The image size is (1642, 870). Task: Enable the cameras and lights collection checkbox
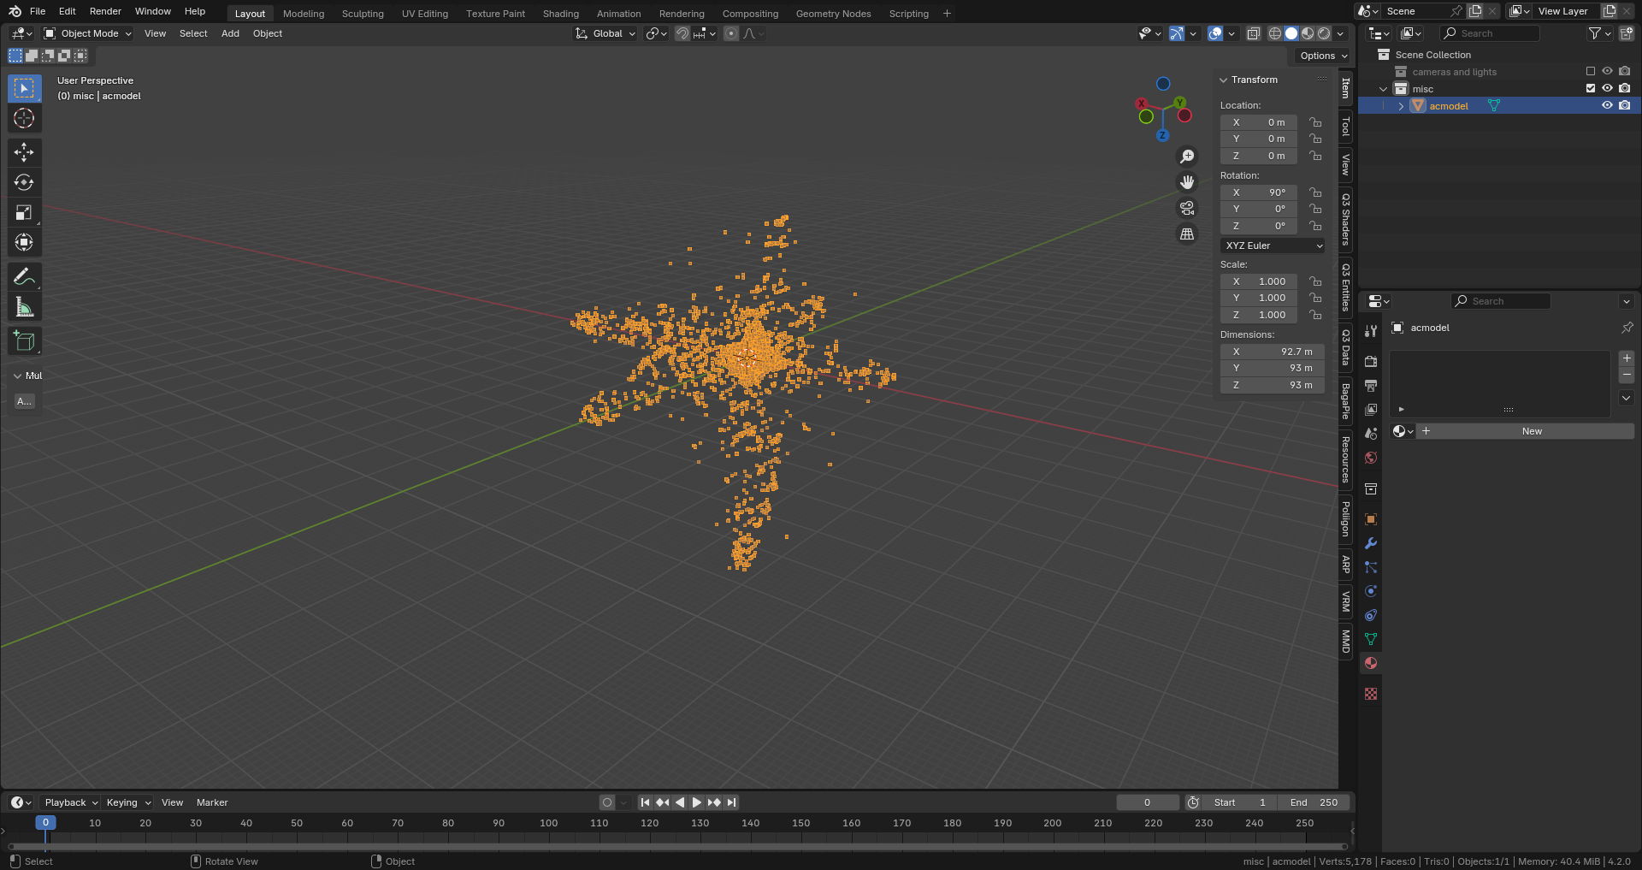[1591, 71]
